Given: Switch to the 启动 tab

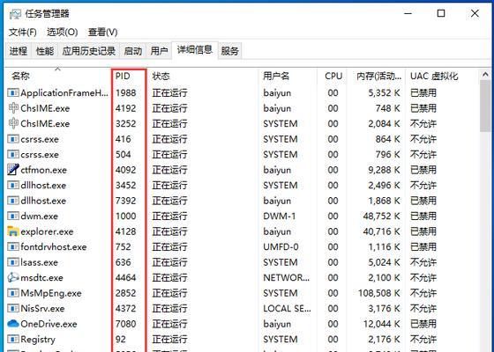Looking at the screenshot, I should (132, 51).
